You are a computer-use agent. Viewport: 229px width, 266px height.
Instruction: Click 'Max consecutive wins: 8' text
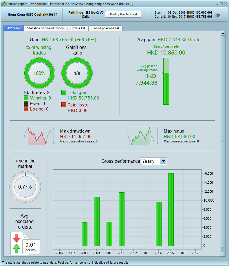click(181, 141)
